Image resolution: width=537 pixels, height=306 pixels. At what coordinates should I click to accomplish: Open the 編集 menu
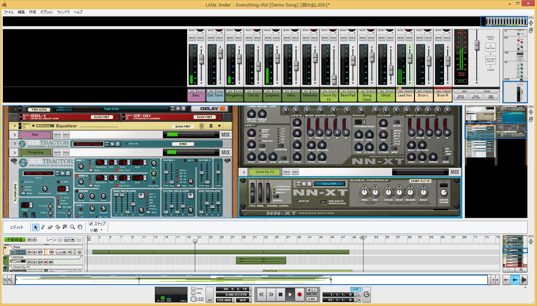point(21,12)
